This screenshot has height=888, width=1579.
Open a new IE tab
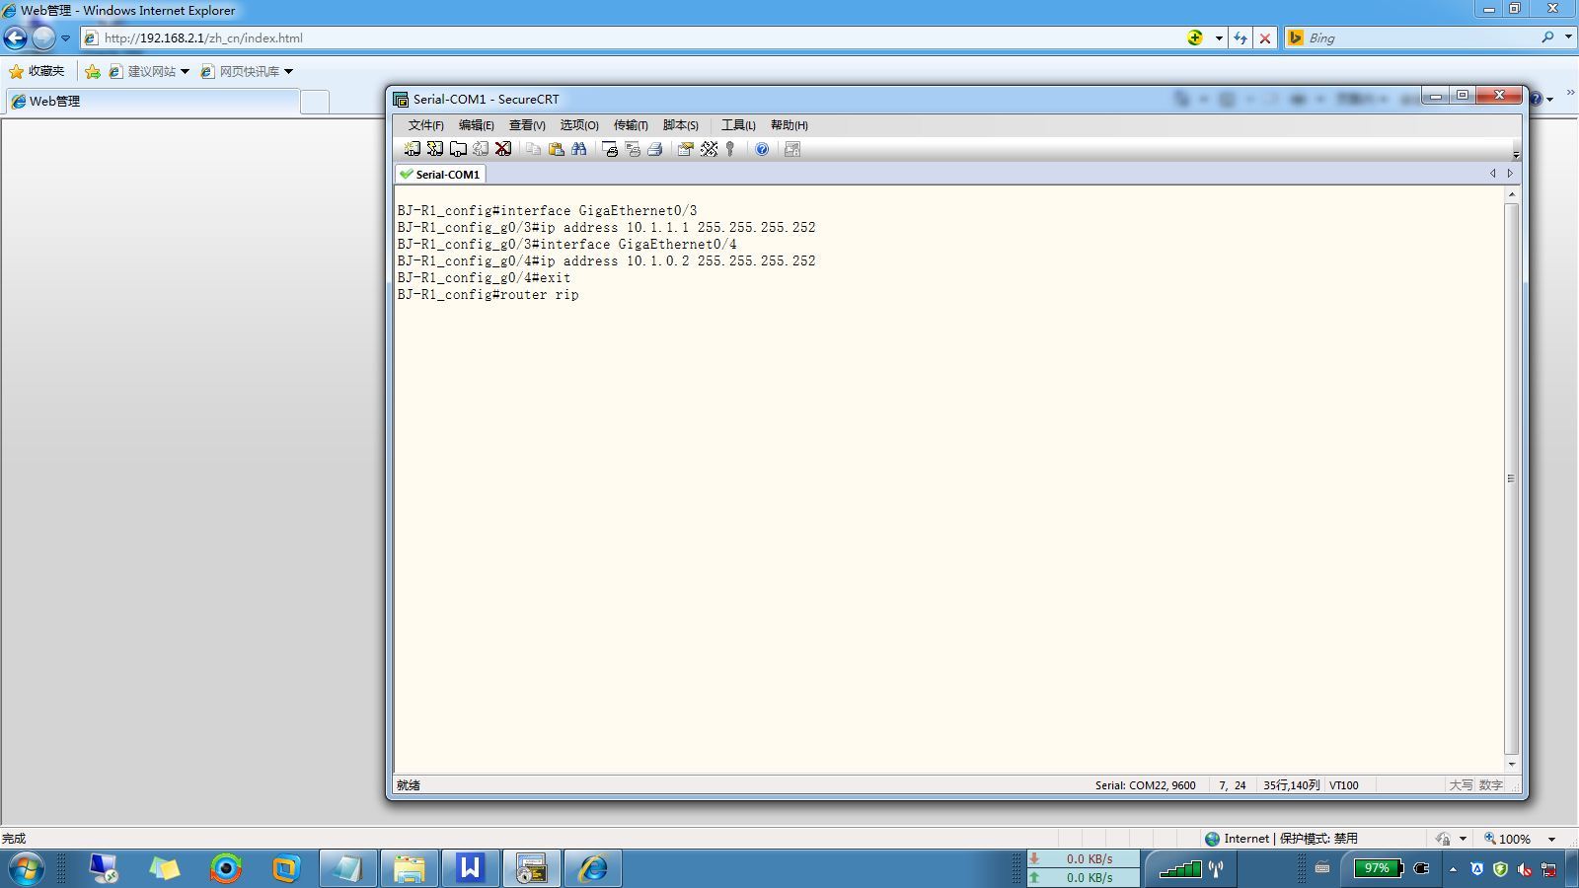coord(314,102)
